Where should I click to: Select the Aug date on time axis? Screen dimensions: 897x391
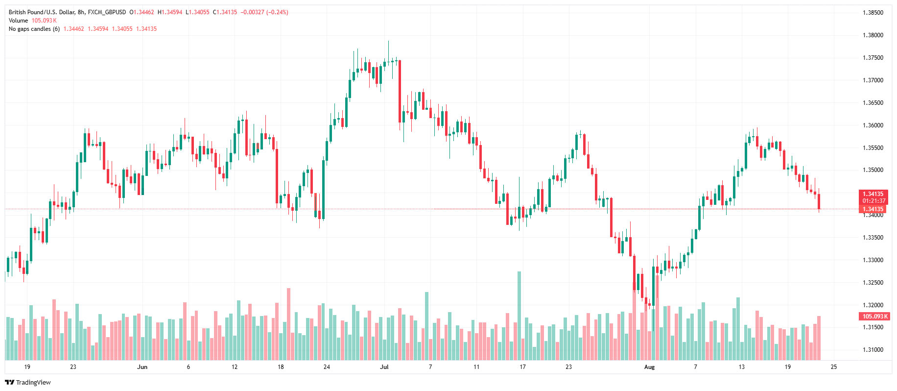(649, 367)
